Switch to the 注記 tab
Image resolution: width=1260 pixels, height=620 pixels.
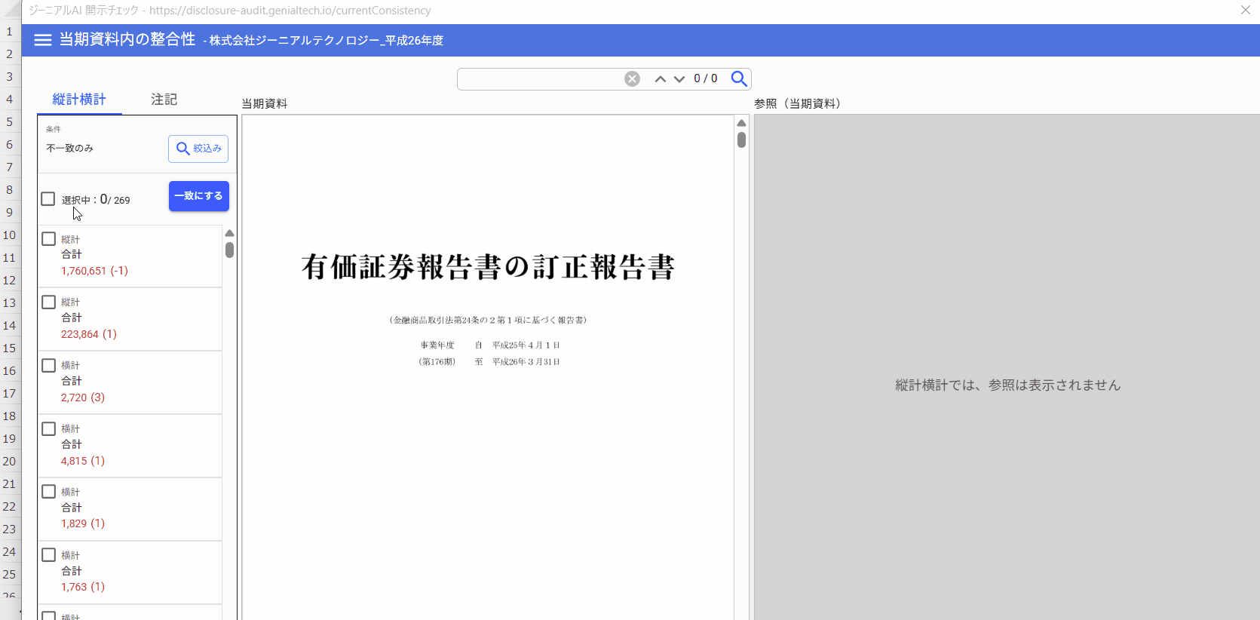coord(164,100)
